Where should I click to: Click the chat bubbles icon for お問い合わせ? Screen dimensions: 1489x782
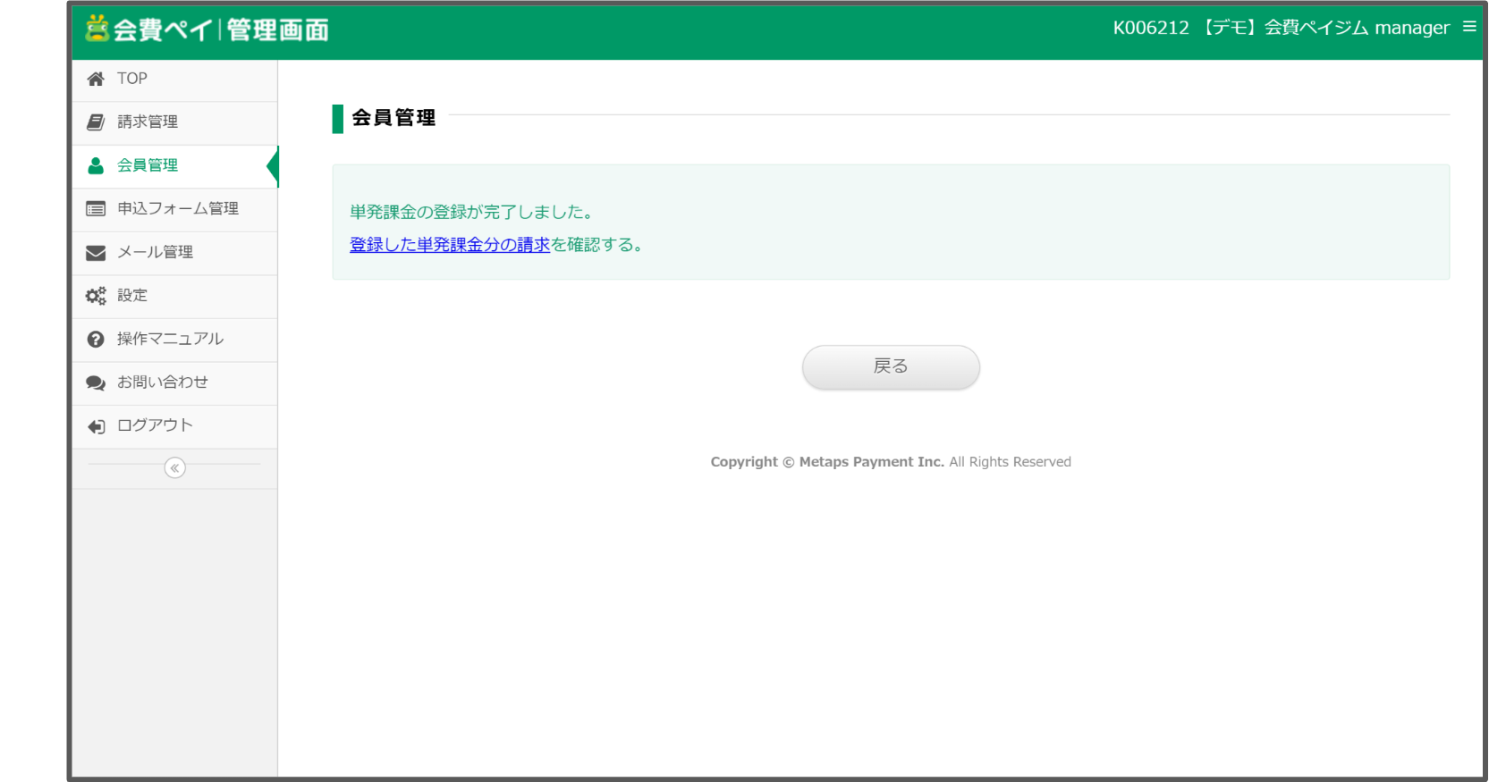pos(96,383)
